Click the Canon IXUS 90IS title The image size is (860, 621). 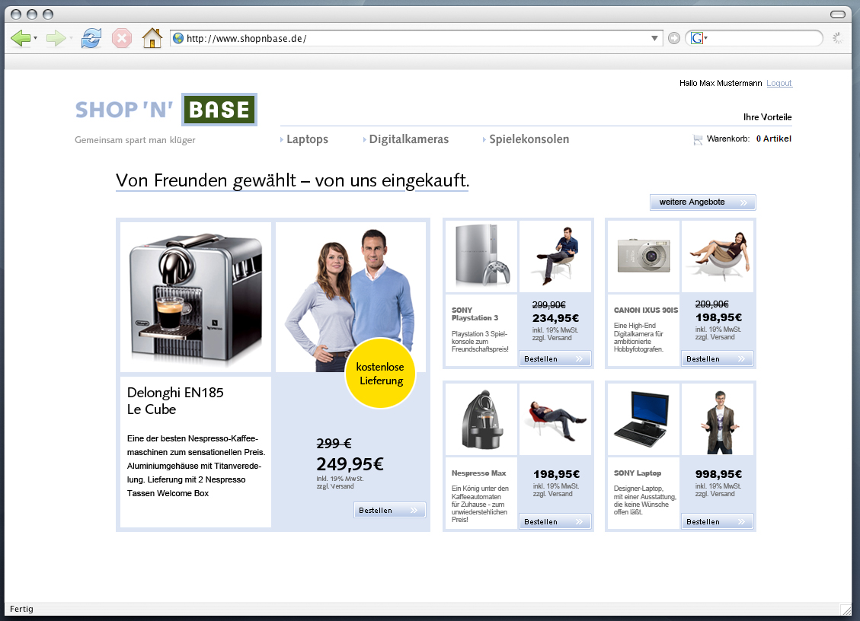[646, 310]
